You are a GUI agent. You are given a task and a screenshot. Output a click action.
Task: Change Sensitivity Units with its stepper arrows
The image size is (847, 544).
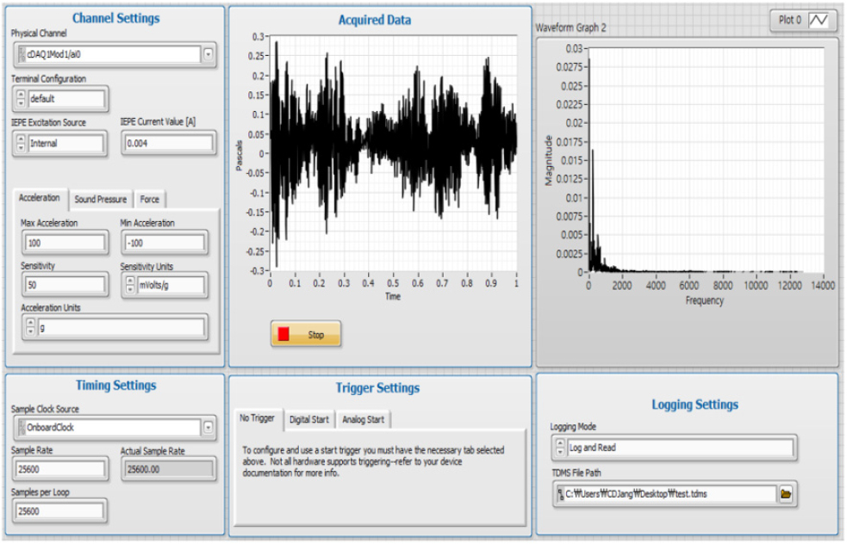130,285
